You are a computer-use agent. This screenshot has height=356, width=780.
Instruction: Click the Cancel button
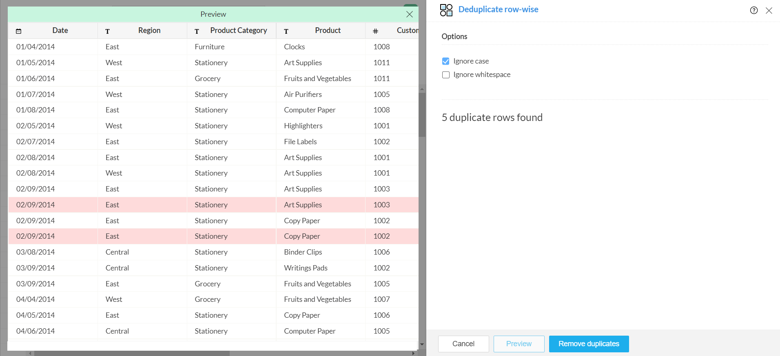click(463, 344)
